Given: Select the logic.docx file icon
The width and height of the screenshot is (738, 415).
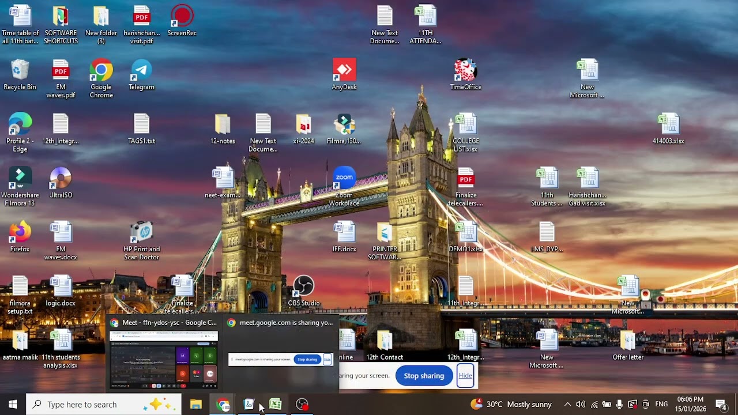Looking at the screenshot, I should click(x=61, y=291).
